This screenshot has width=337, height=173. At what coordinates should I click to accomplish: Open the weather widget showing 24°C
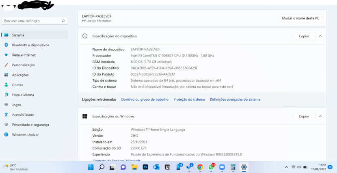click(15, 167)
